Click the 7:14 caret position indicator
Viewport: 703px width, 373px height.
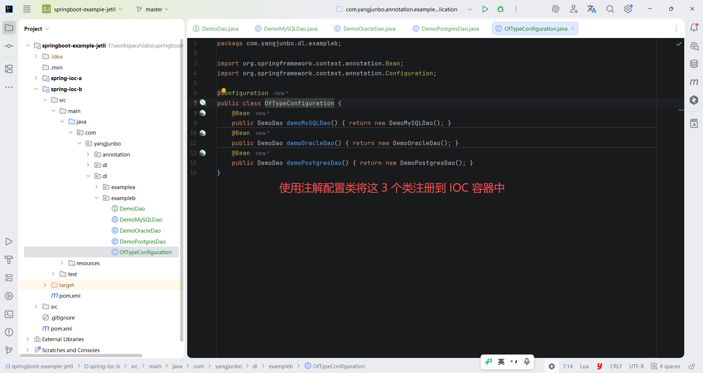(568, 366)
